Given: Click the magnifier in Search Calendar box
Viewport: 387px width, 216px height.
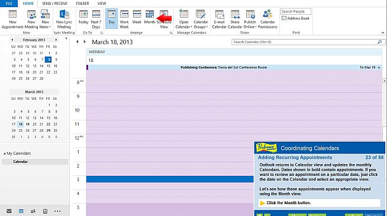Looking at the screenshot, I should click(x=379, y=42).
